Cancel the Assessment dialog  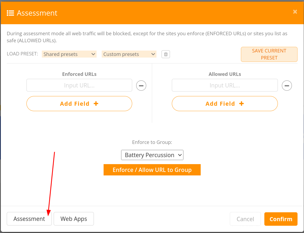pos(245,219)
